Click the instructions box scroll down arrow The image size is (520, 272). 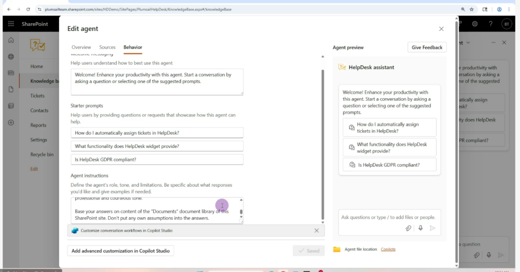[x=241, y=217]
